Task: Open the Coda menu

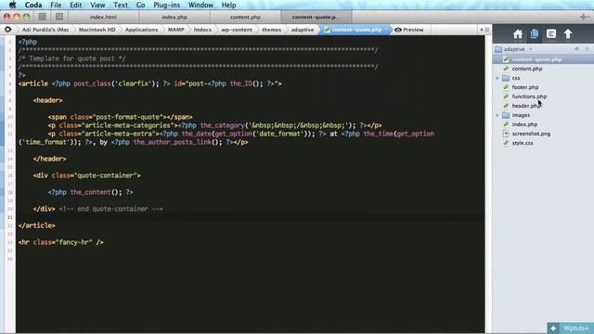Action: click(x=33, y=5)
